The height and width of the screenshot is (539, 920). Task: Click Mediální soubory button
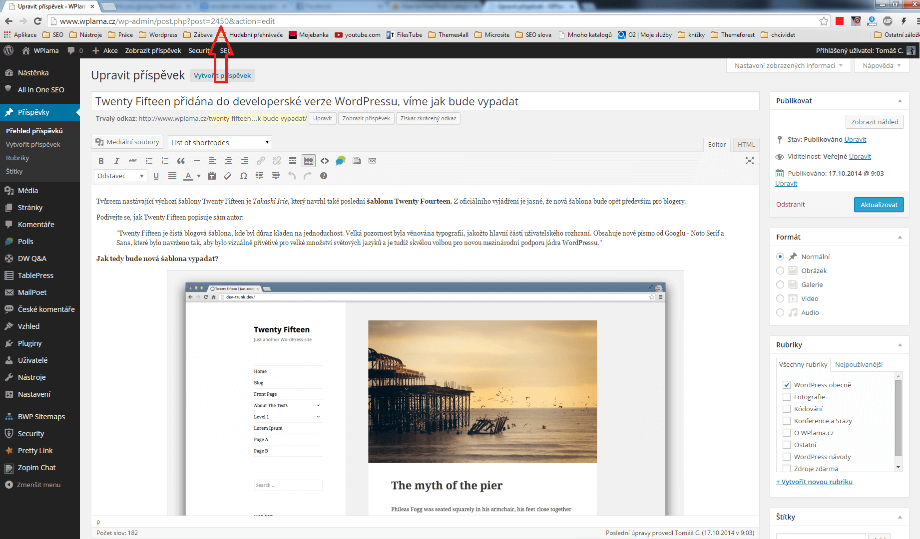tap(128, 142)
